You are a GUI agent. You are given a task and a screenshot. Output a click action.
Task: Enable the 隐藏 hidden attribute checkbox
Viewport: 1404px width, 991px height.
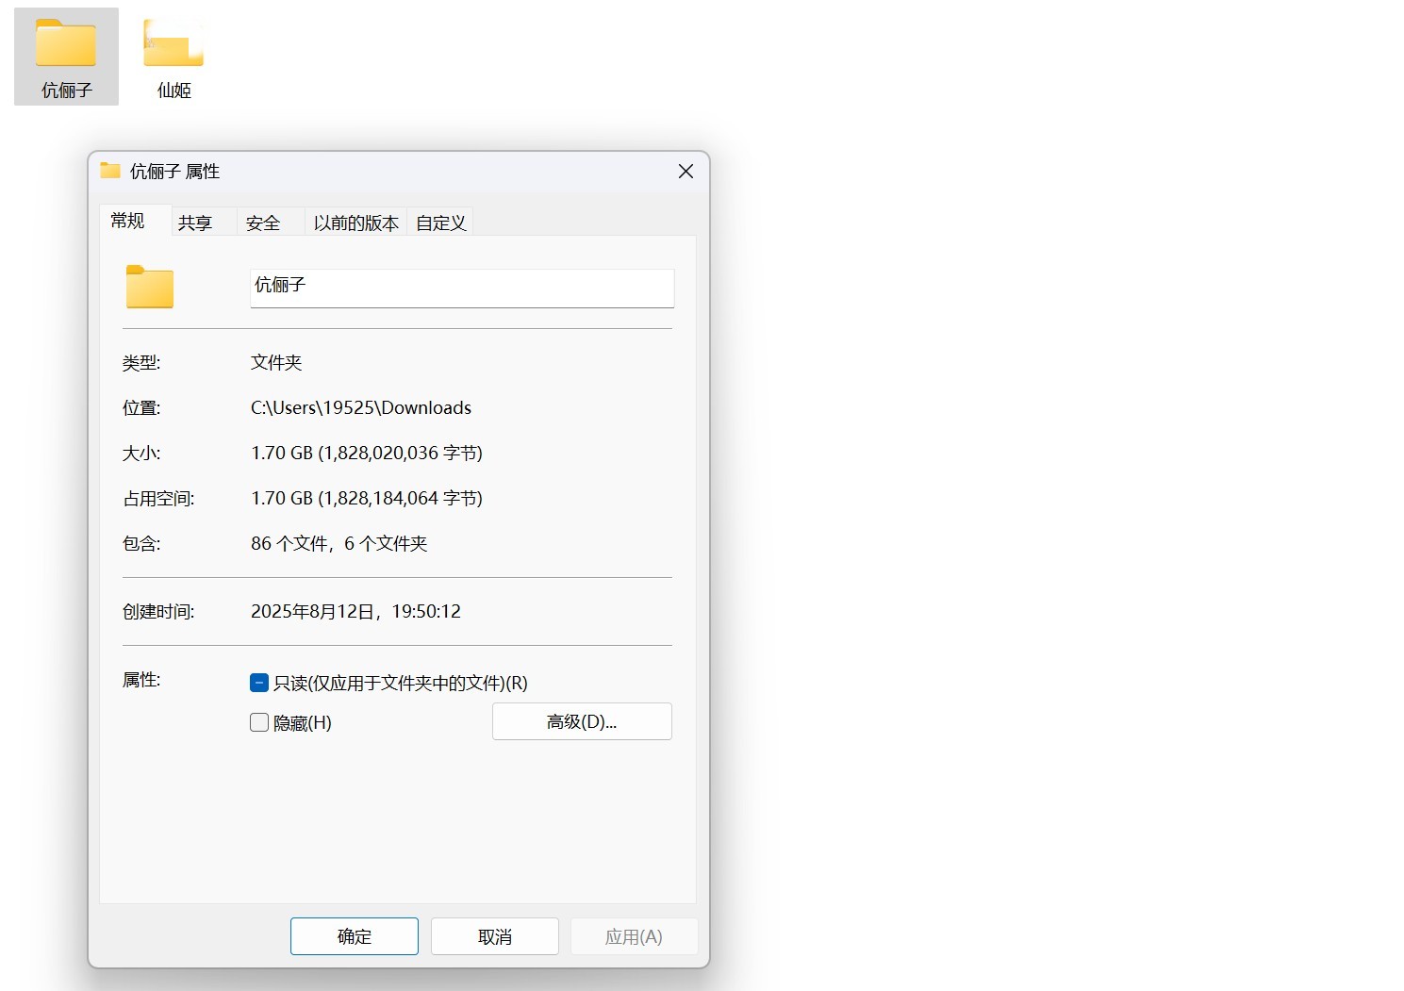(258, 721)
